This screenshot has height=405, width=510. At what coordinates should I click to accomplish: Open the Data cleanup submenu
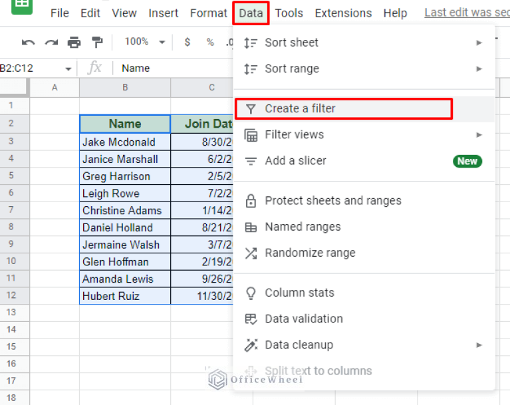click(479, 345)
